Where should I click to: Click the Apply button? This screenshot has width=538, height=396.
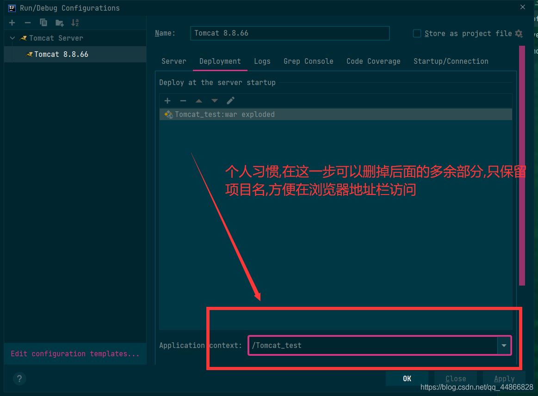(x=504, y=378)
